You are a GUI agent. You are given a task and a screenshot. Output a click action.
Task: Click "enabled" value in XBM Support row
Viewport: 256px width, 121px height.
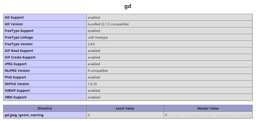click(x=94, y=97)
